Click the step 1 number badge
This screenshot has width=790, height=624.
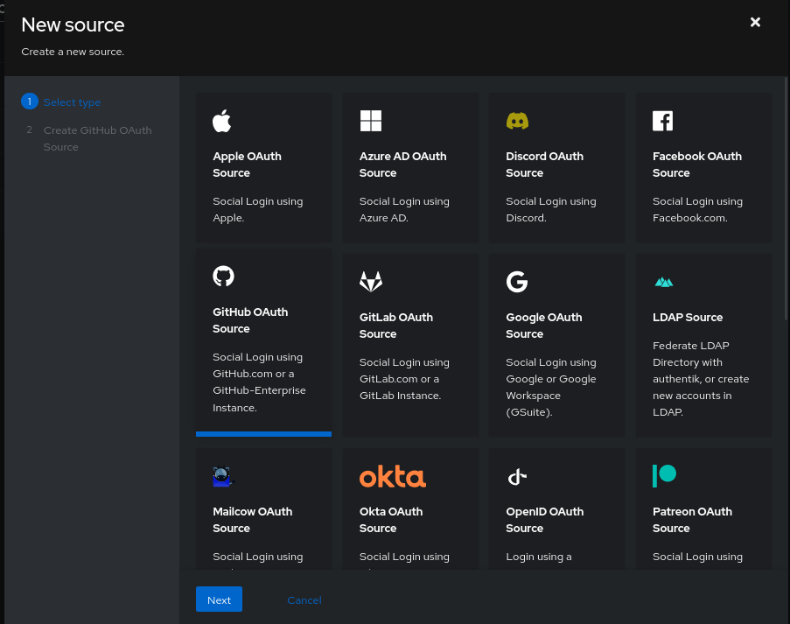point(29,102)
